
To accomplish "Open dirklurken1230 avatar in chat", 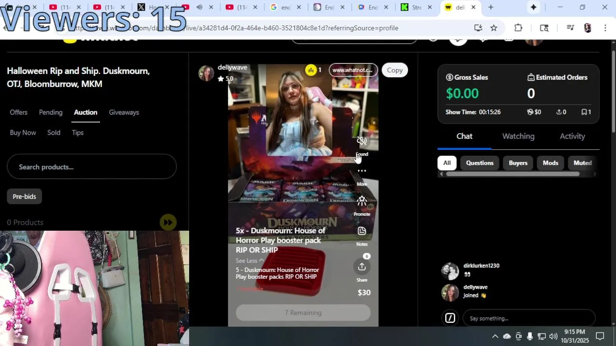I will pos(450,271).
